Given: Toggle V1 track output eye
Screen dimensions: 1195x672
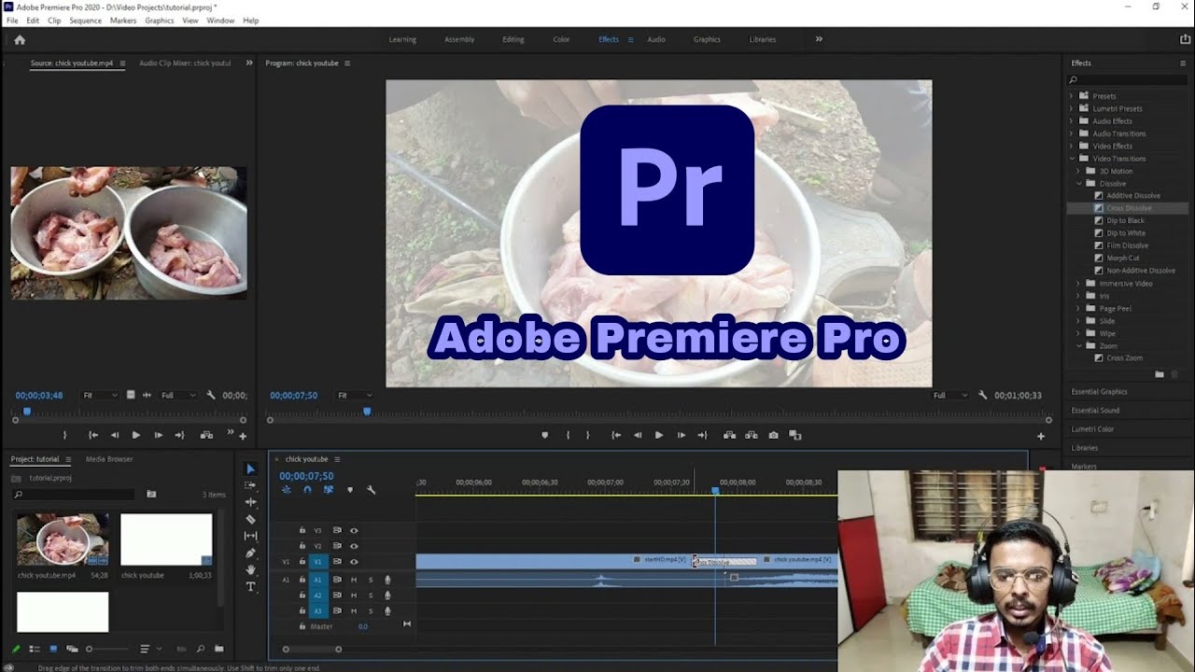Looking at the screenshot, I should [x=354, y=561].
